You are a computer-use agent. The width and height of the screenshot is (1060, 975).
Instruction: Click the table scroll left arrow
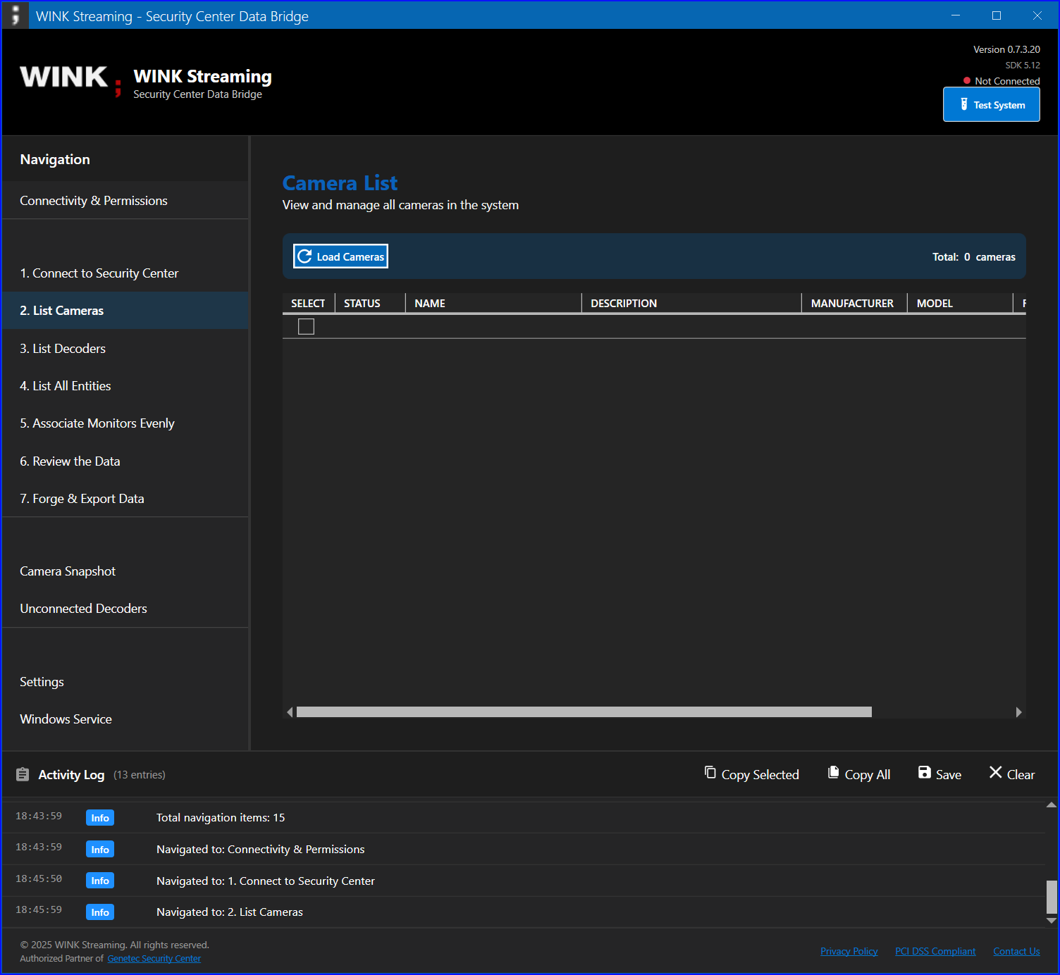pos(290,712)
